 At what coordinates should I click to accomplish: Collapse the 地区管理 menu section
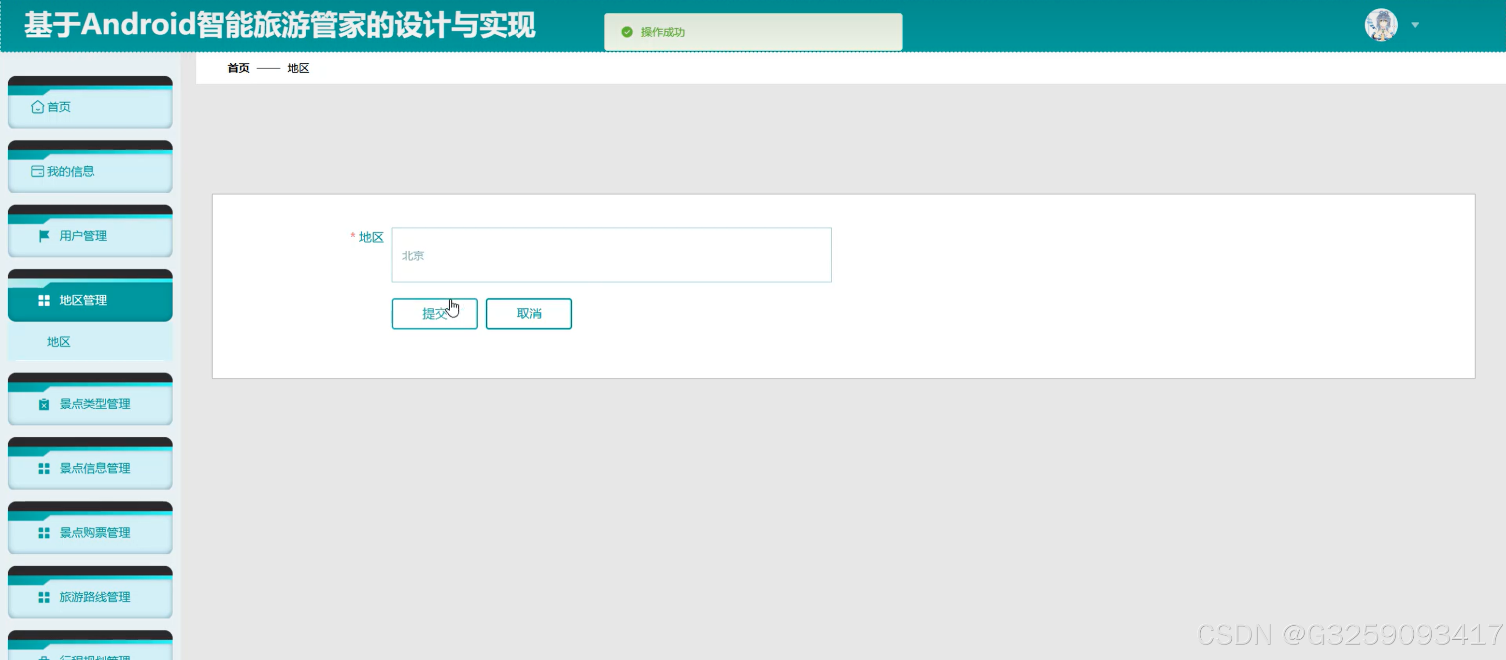tap(90, 301)
